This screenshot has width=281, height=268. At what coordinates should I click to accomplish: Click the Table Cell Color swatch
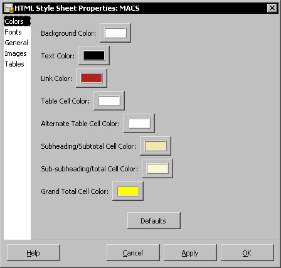(109, 100)
